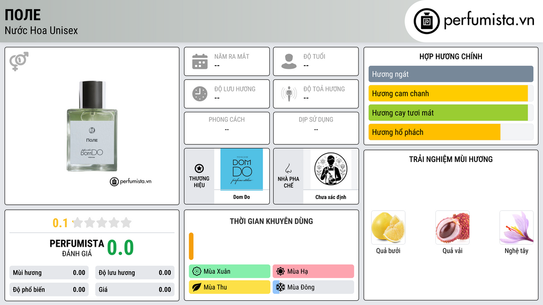
Task: Open the perfumer illustration thumbnail
Action: (331, 169)
